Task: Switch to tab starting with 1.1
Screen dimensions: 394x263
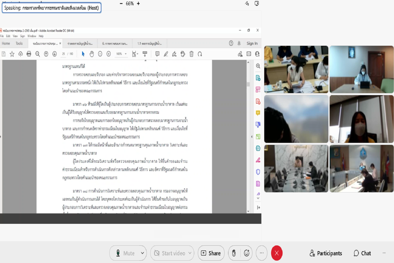Action: click(149, 43)
